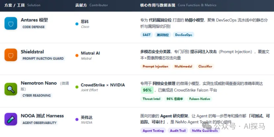Click the Cisco subtitle

(x=85, y=27)
